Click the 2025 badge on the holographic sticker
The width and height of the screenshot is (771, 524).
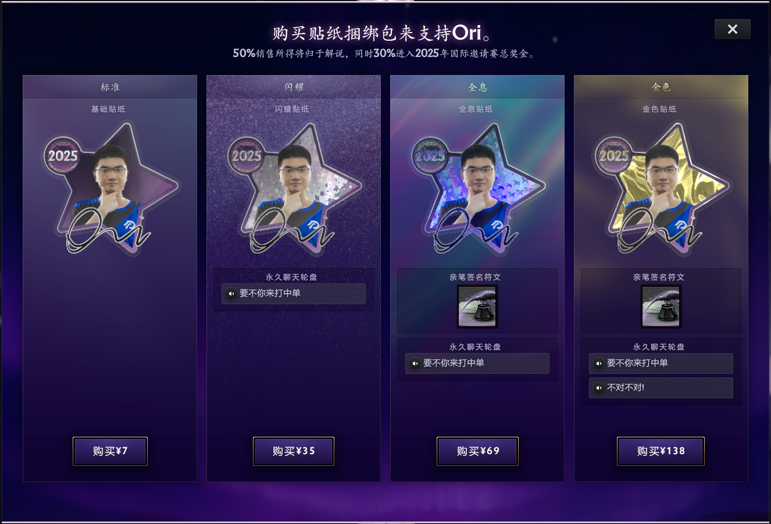click(x=430, y=156)
